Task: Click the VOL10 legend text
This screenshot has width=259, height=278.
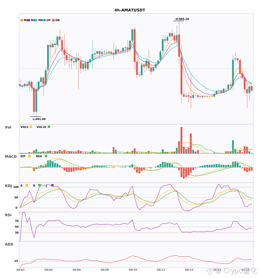Action: 41,127
